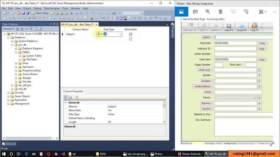Open the Debug menu

coord(37,8)
